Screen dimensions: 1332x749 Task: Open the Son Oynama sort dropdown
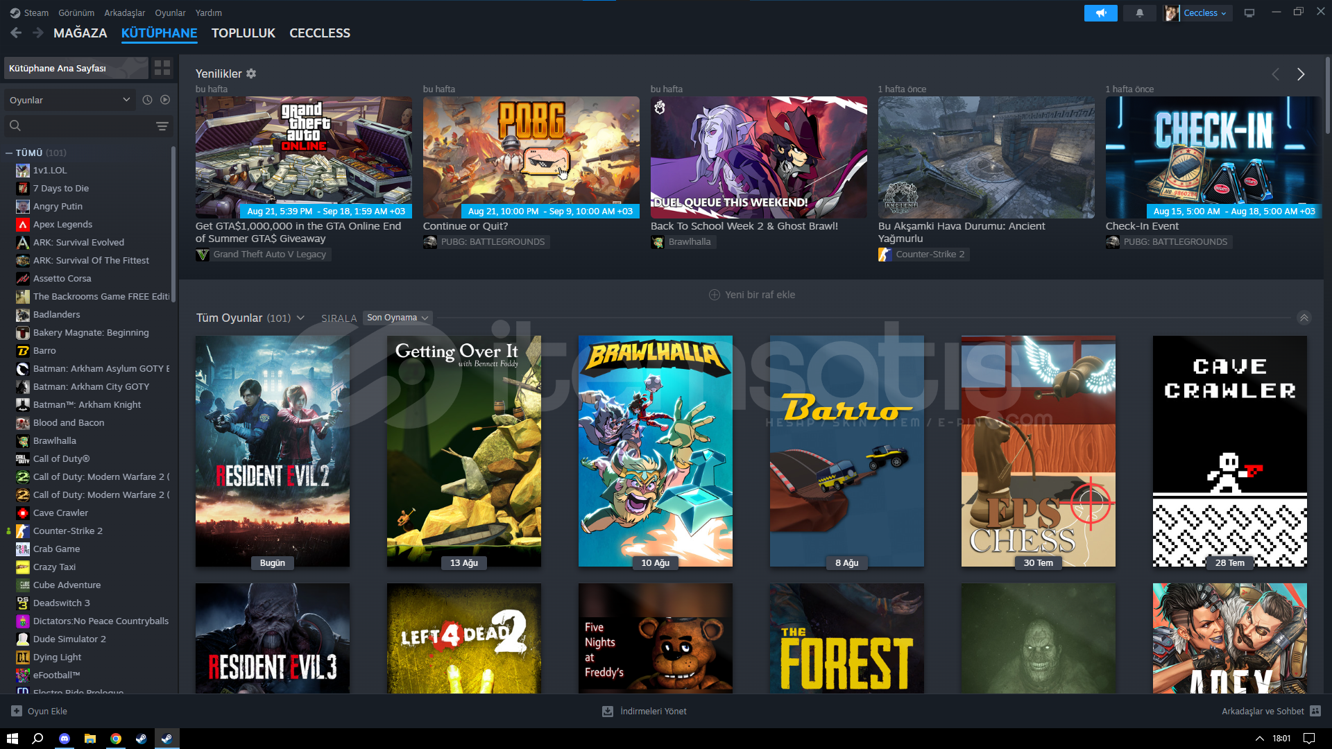click(x=398, y=318)
